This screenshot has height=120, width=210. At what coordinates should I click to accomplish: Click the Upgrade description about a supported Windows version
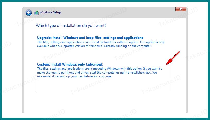click(x=101, y=44)
